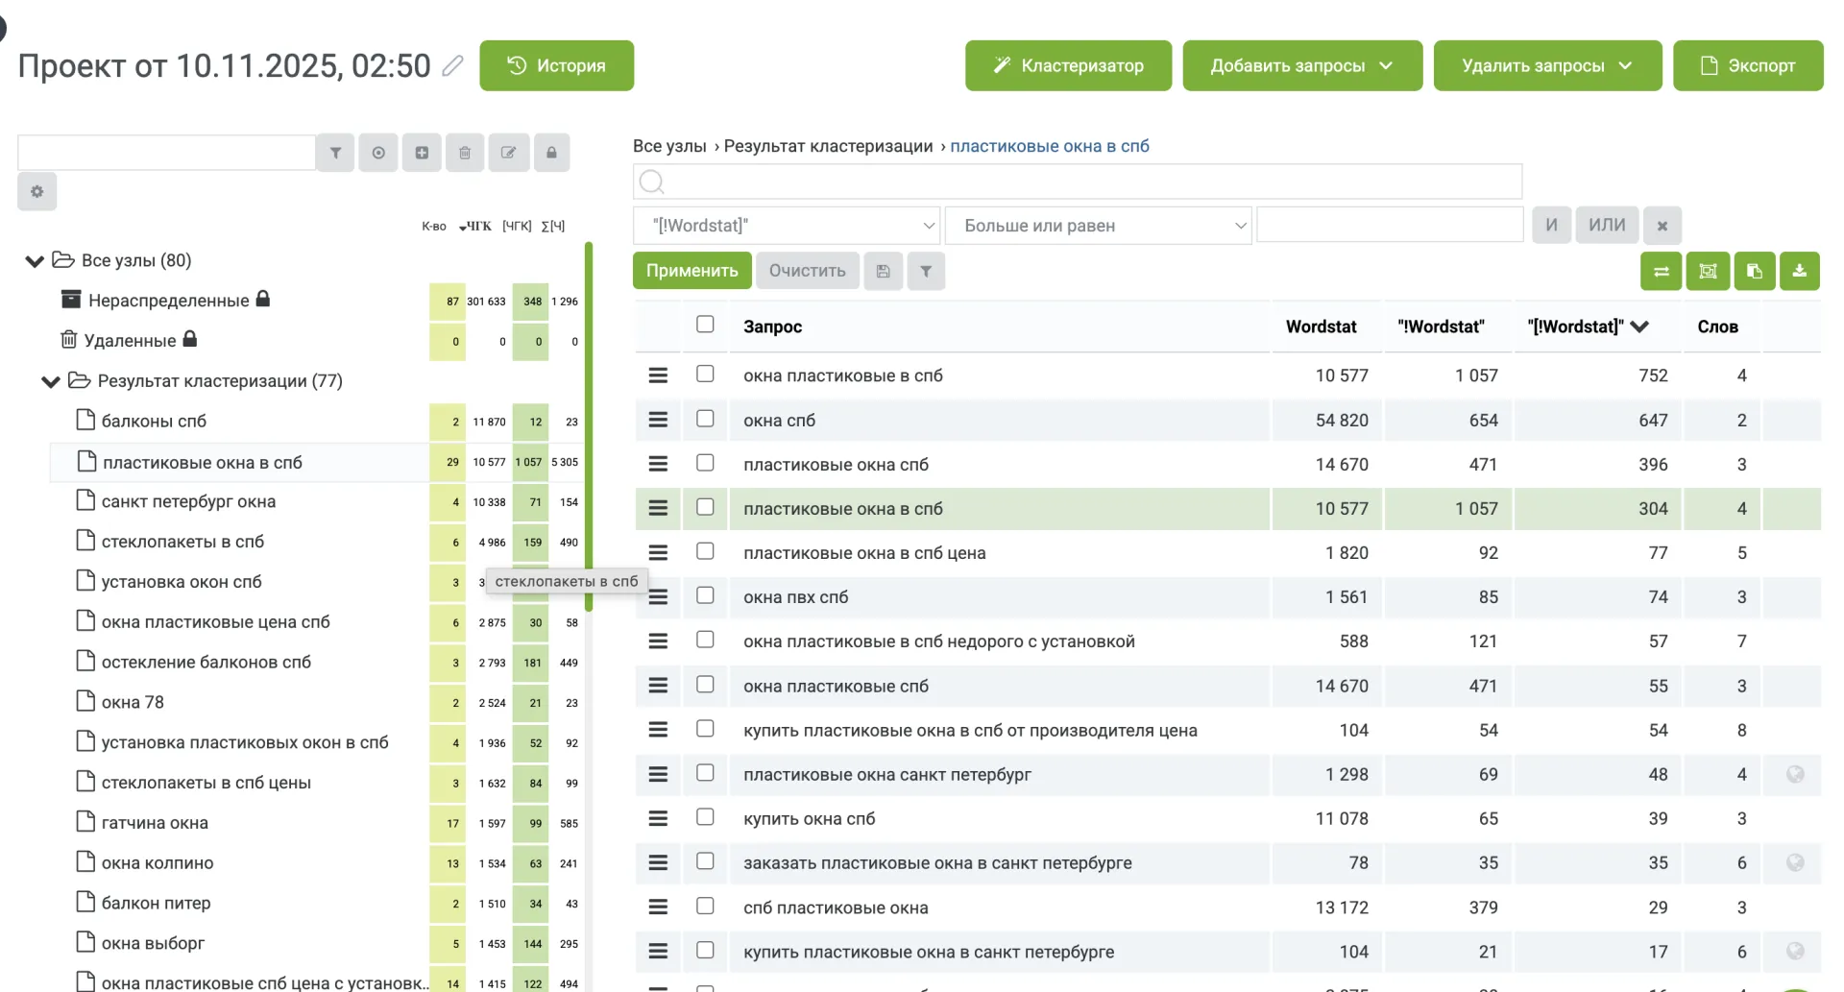
Task: Check the box for 'окна спб' row
Action: click(x=705, y=419)
